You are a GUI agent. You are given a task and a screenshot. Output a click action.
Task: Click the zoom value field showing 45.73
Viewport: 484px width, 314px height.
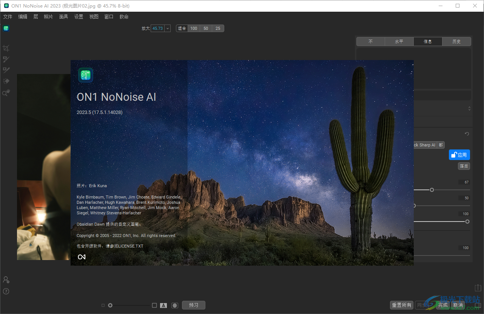click(157, 28)
